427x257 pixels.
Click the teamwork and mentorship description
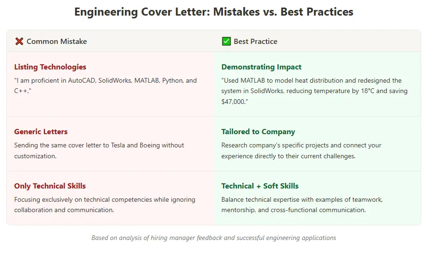click(x=302, y=205)
